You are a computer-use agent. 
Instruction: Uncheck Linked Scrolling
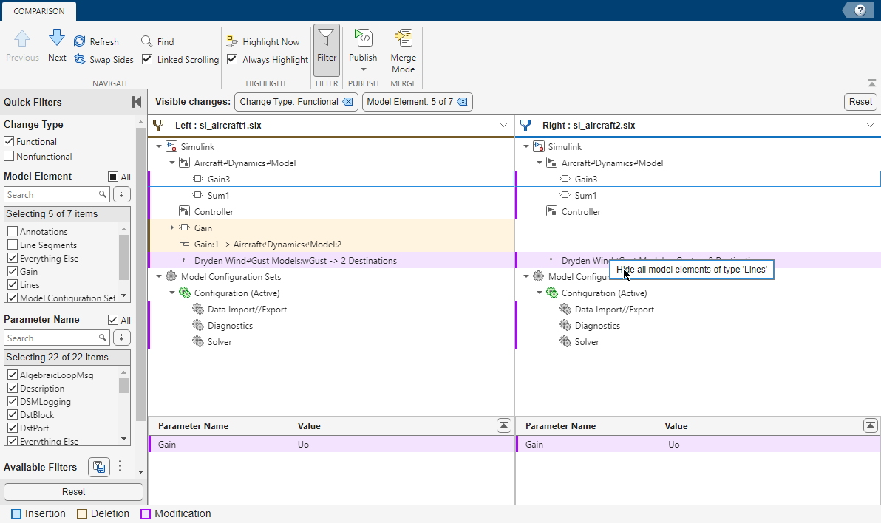coord(146,60)
